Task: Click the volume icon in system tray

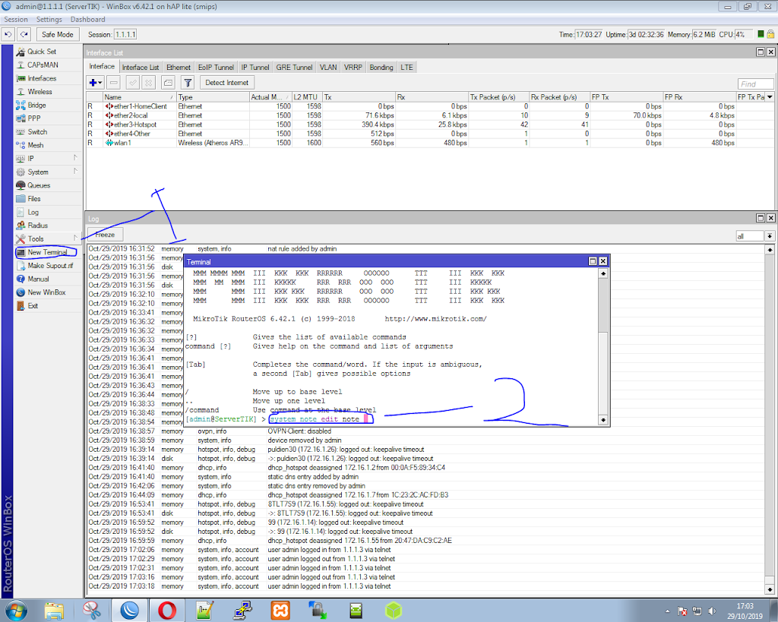Action: (711, 611)
